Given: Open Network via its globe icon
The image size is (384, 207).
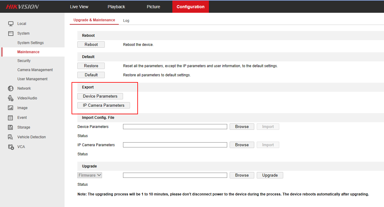Looking at the screenshot, I should pos(11,88).
